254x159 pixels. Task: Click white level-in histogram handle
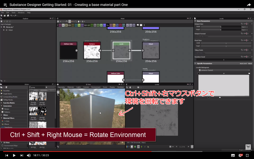[249, 73]
